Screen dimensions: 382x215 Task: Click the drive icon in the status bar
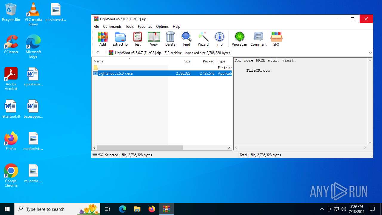(95, 155)
